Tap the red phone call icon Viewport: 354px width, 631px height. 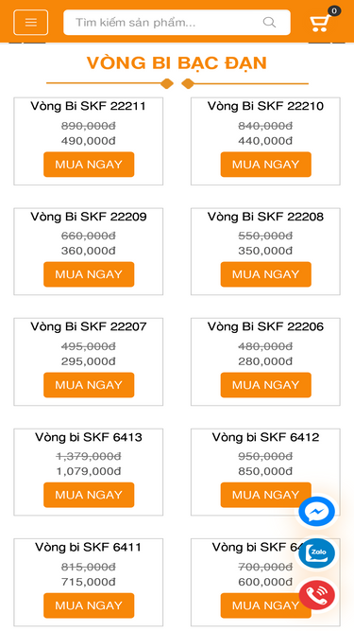coord(316,595)
